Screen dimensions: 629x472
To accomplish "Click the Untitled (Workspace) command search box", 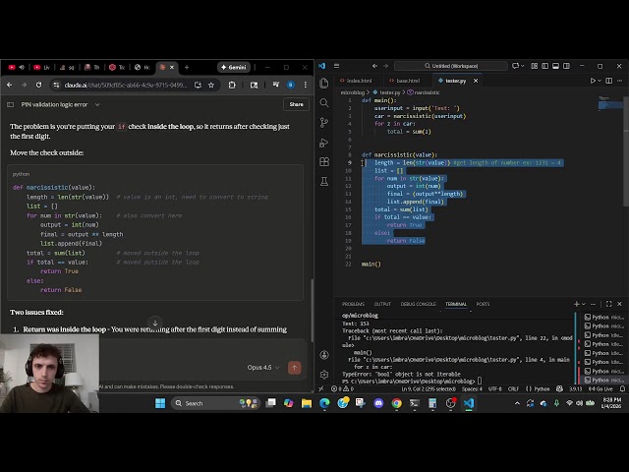I will click(451, 66).
